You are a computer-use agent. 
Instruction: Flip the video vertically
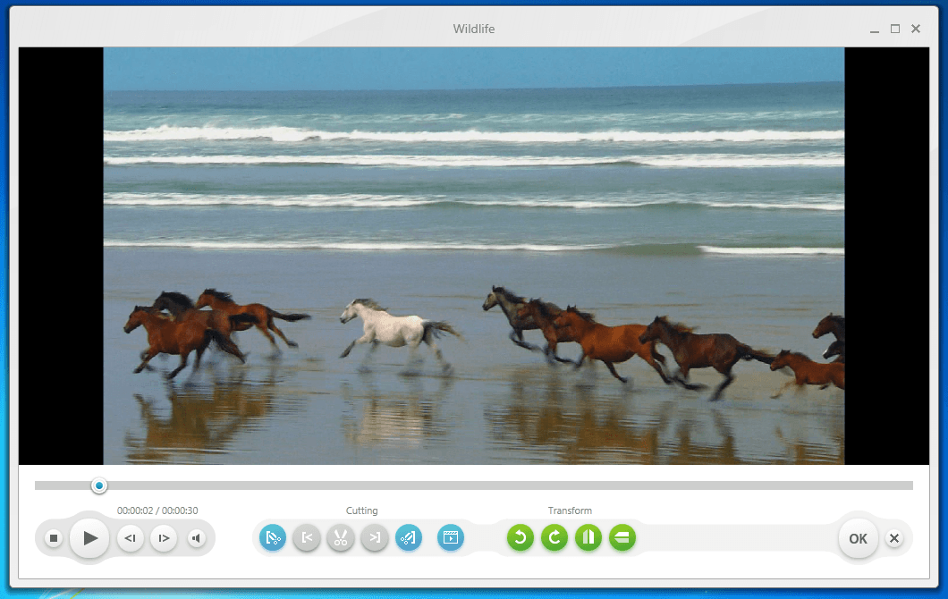point(622,537)
